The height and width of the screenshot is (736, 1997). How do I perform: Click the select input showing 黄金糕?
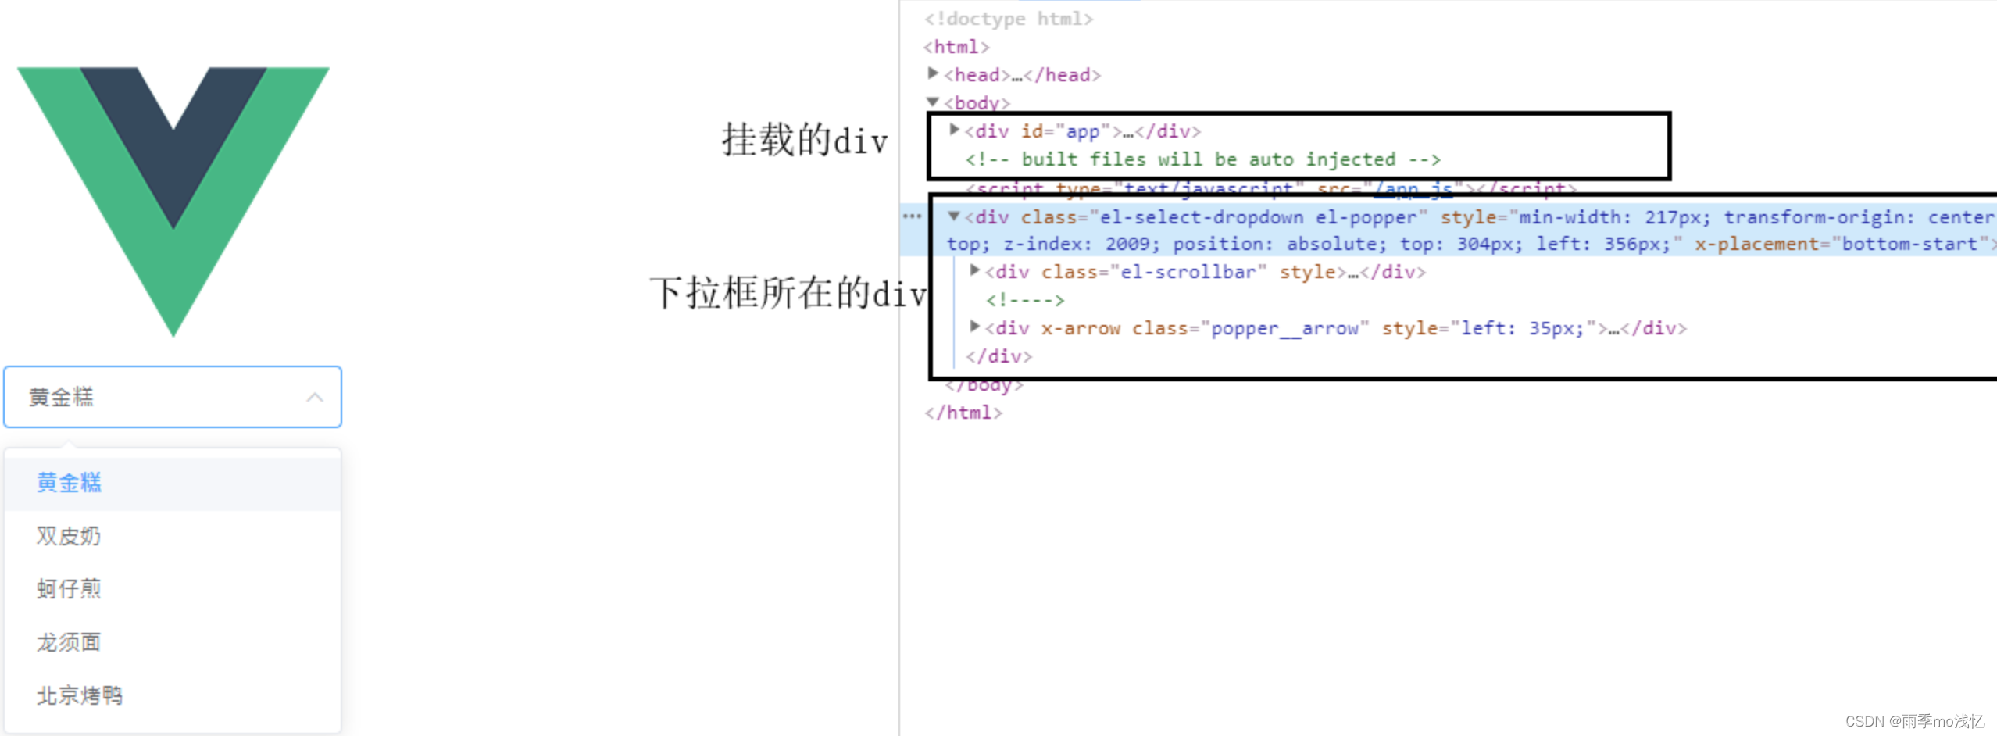(173, 397)
